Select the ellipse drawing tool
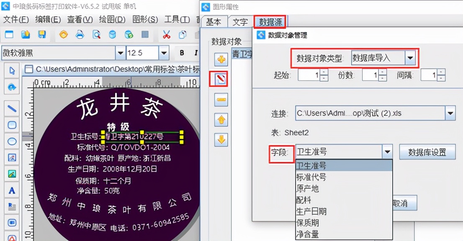Screen dimensions: 463x241 pyautogui.click(x=12, y=141)
